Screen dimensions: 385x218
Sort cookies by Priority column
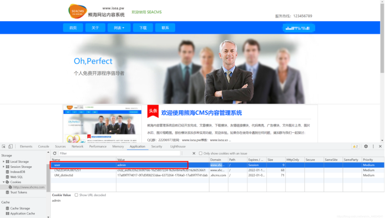[373, 160]
